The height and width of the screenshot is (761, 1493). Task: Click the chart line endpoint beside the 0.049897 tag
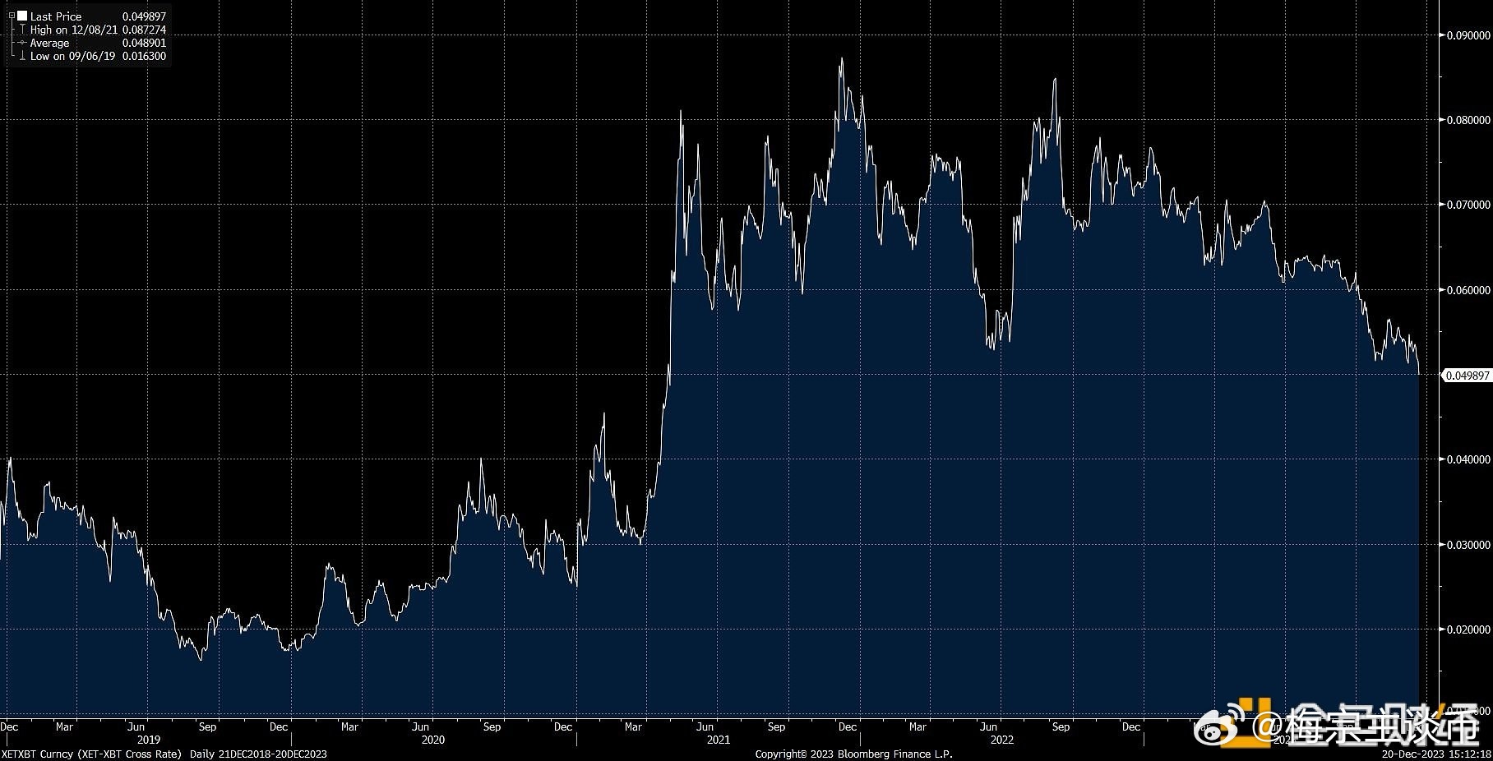[x=1419, y=374]
